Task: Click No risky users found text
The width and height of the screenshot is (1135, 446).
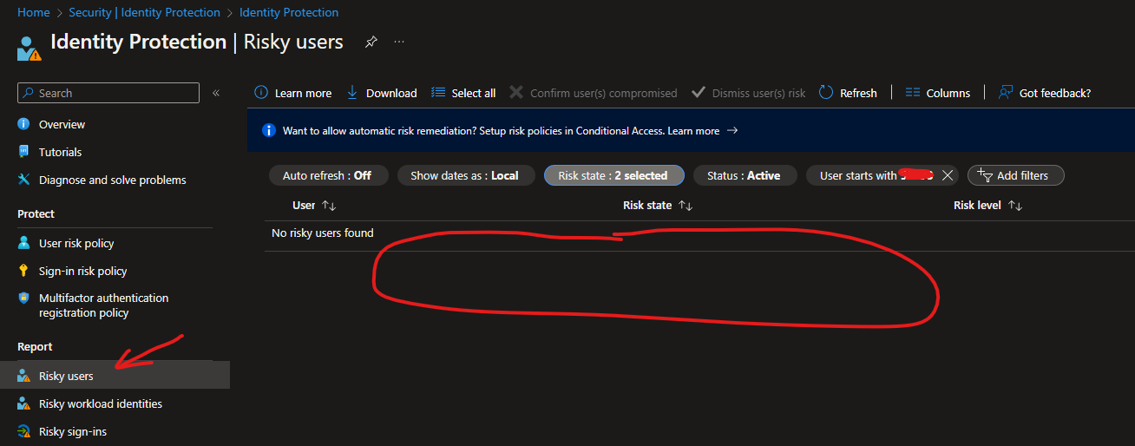Action: click(x=323, y=233)
